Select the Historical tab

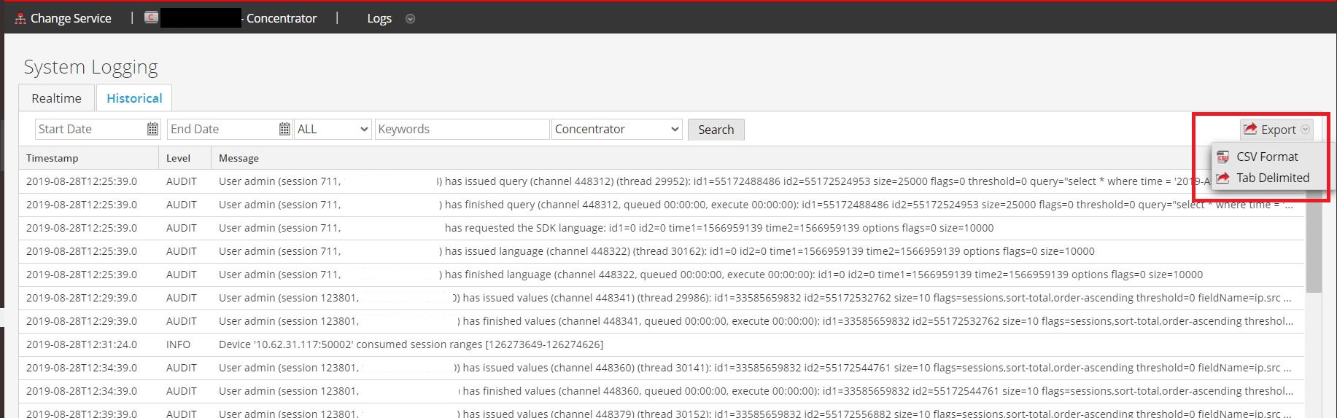point(134,98)
